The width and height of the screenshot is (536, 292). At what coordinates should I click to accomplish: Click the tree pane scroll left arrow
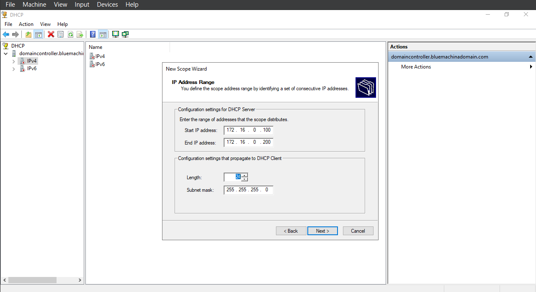(4, 280)
